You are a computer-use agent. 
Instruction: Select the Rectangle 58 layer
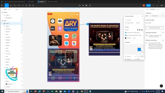pos(11,18)
